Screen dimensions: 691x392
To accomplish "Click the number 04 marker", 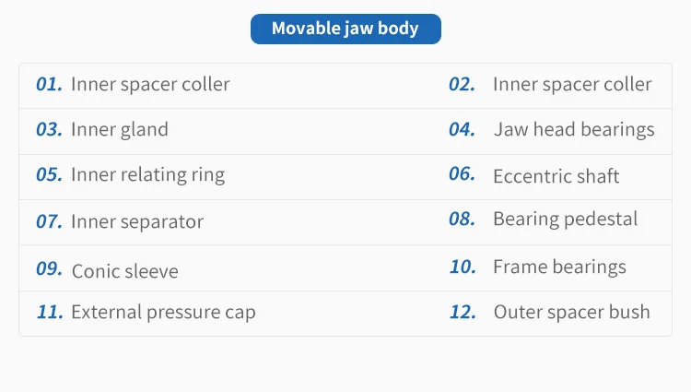I will pyautogui.click(x=462, y=129).
